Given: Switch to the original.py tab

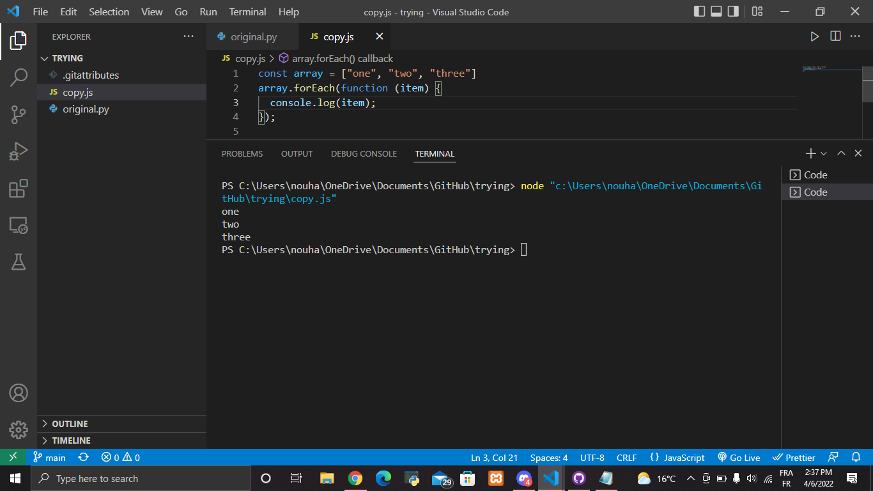Looking at the screenshot, I should [252, 36].
